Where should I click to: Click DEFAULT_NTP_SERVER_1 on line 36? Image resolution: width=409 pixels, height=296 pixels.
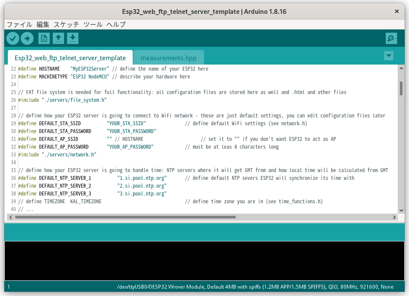point(65,178)
